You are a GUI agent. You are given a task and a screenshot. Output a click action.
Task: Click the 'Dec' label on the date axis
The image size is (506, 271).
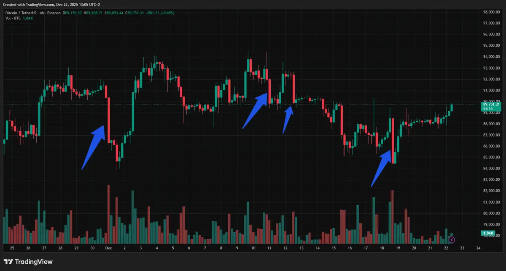coord(108,248)
